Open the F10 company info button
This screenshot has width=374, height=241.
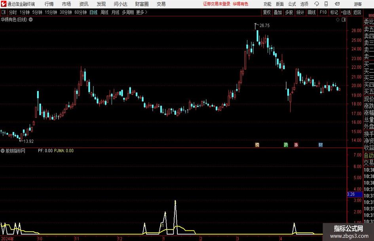click(x=323, y=12)
